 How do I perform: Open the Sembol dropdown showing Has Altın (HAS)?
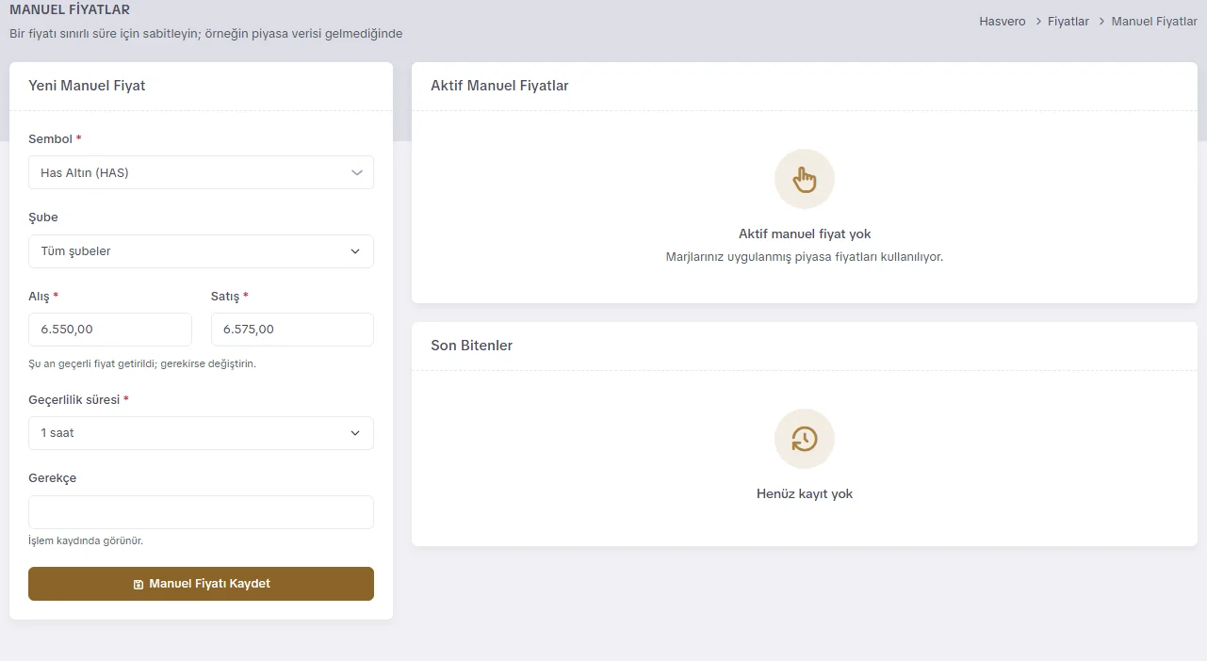(201, 172)
